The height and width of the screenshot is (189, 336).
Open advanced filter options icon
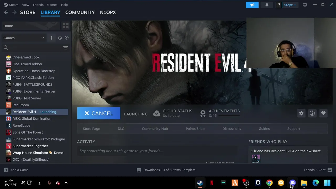coord(66,48)
